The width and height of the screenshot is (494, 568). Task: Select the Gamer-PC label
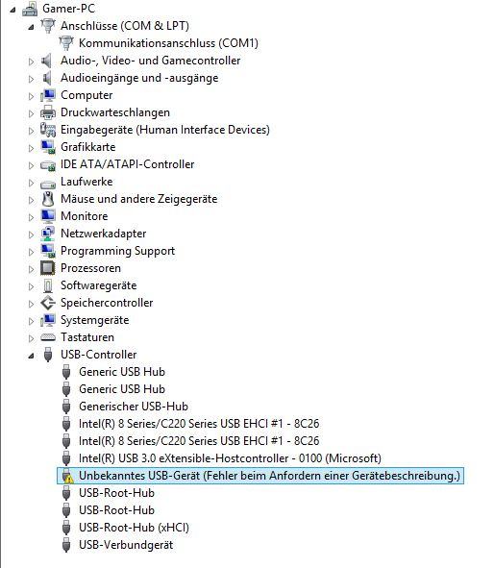pyautogui.click(x=69, y=9)
